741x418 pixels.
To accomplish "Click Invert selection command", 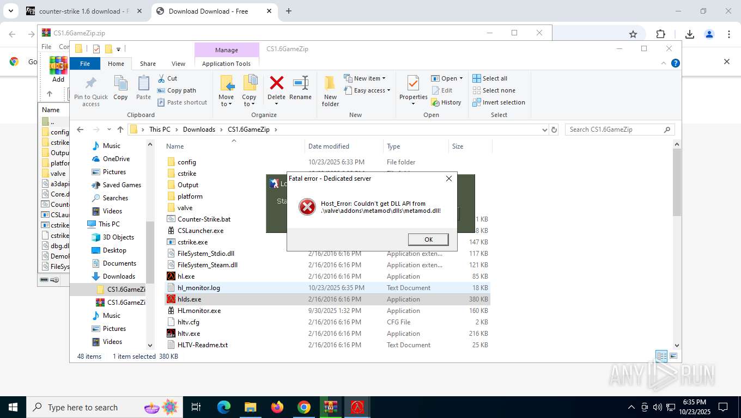I will pos(499,102).
